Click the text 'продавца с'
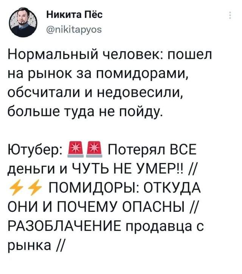The height and width of the screenshot is (274, 242). coord(164,227)
